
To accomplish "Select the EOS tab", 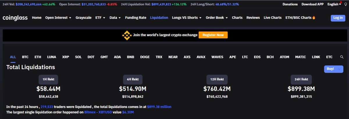I will coord(257,57).
